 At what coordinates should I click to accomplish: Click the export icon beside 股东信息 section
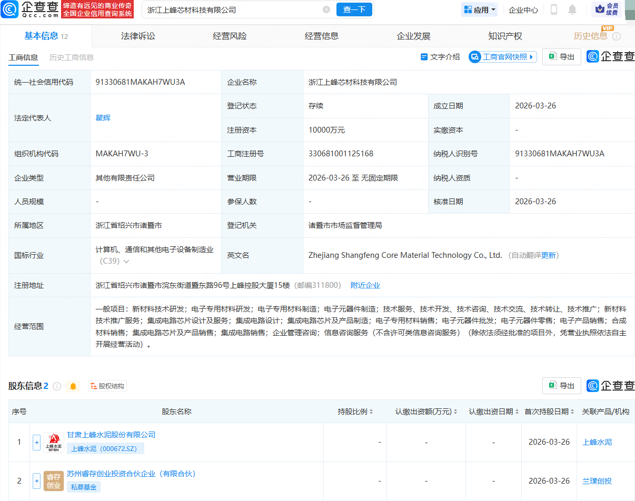(x=561, y=385)
